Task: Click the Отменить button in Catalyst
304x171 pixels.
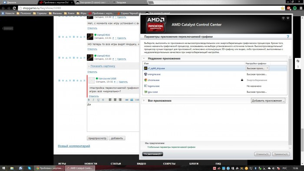Action: 262,154
